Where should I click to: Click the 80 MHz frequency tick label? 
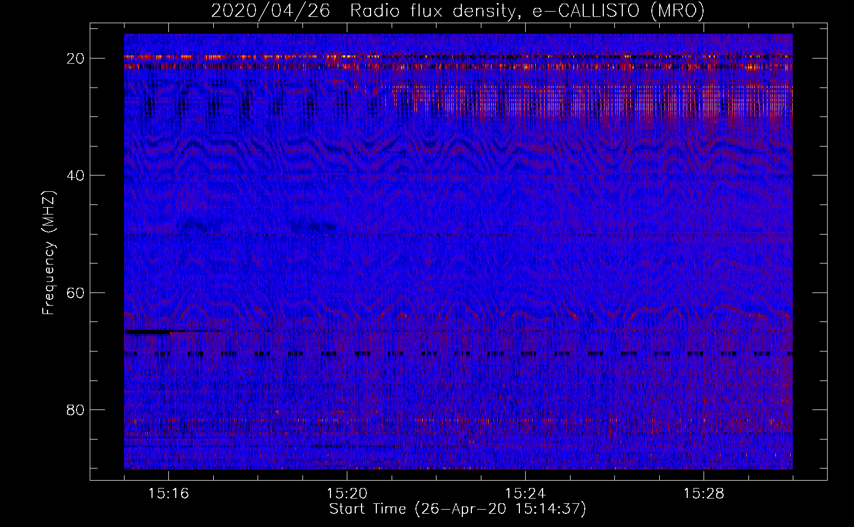tap(76, 409)
